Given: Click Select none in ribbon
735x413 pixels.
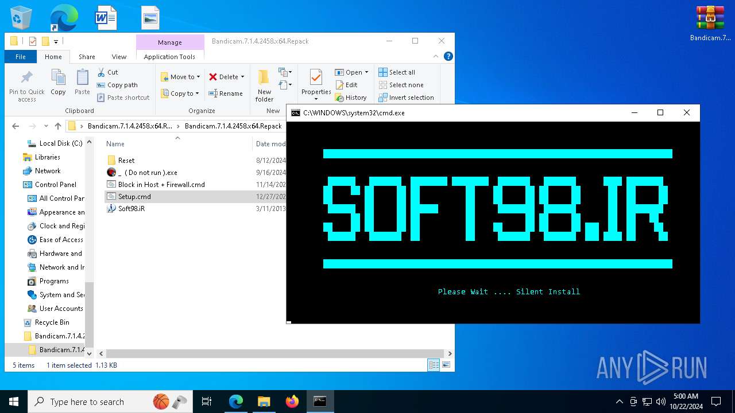Looking at the screenshot, I should click(x=401, y=85).
